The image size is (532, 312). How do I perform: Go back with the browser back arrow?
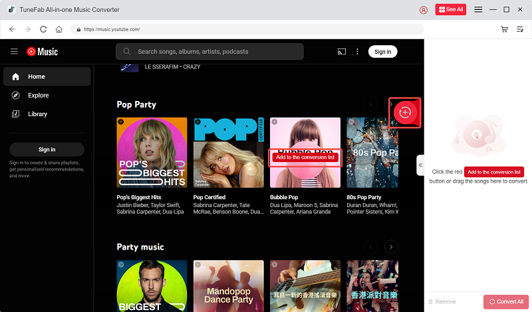tap(12, 29)
